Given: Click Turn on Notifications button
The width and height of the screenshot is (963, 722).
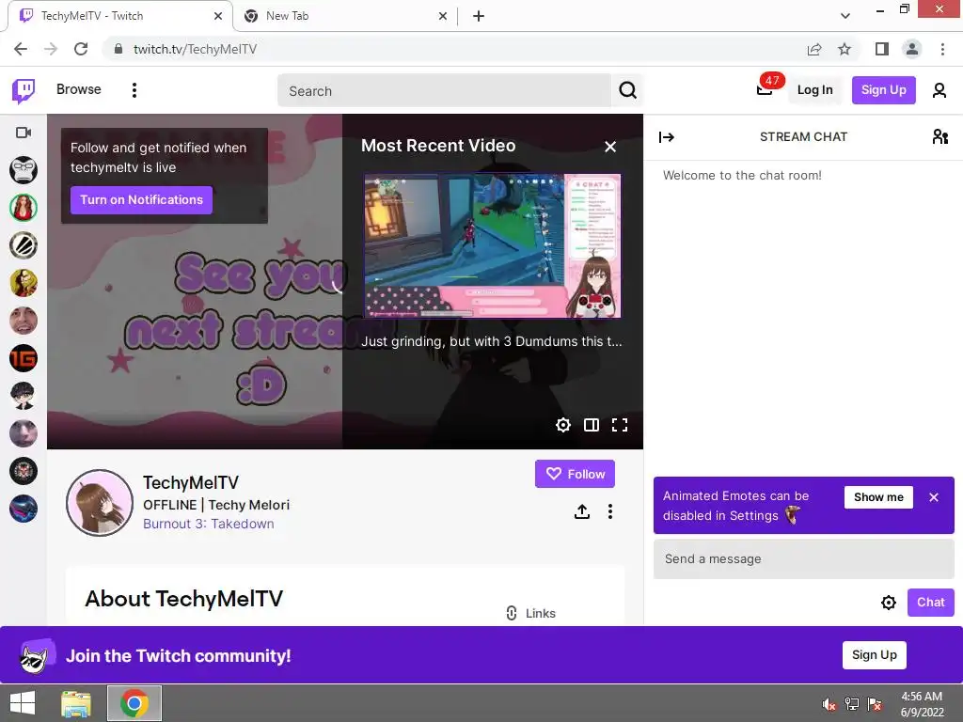Looking at the screenshot, I should pyautogui.click(x=141, y=200).
